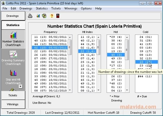The image size is (163, 116).
Task: Click the Frequency list scrollbar thumb
Action: click(x=70, y=47)
